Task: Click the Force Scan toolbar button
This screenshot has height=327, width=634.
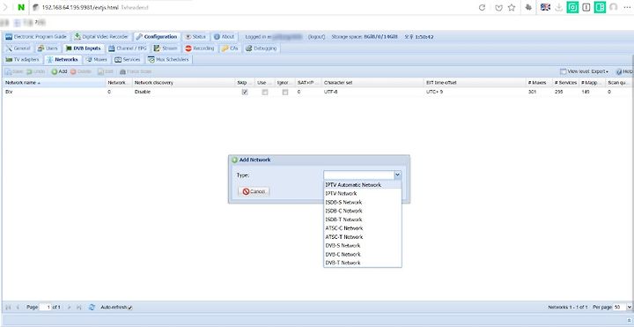Action: (136, 71)
